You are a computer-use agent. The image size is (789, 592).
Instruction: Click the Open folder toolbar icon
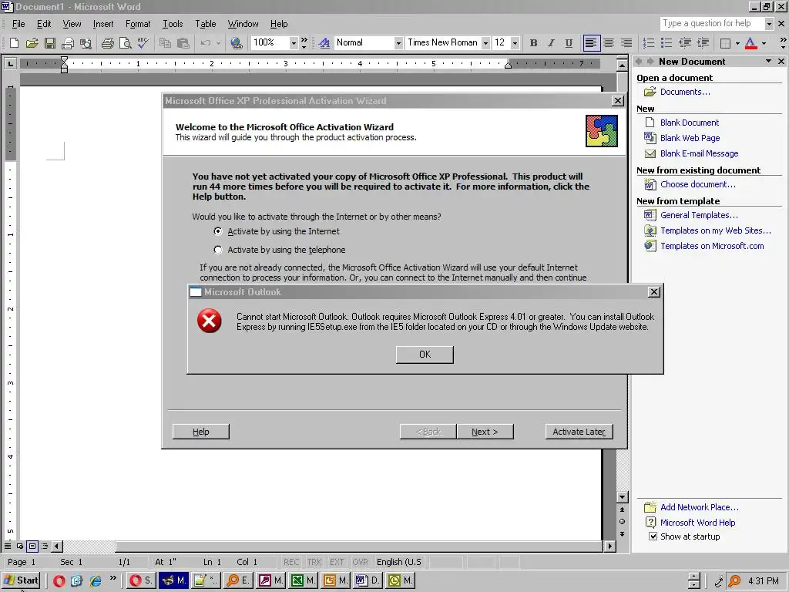coord(32,43)
